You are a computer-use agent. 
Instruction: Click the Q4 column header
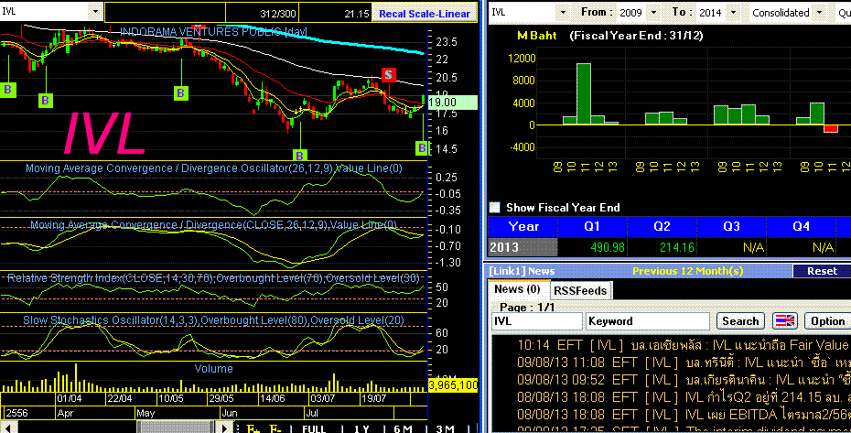click(801, 226)
